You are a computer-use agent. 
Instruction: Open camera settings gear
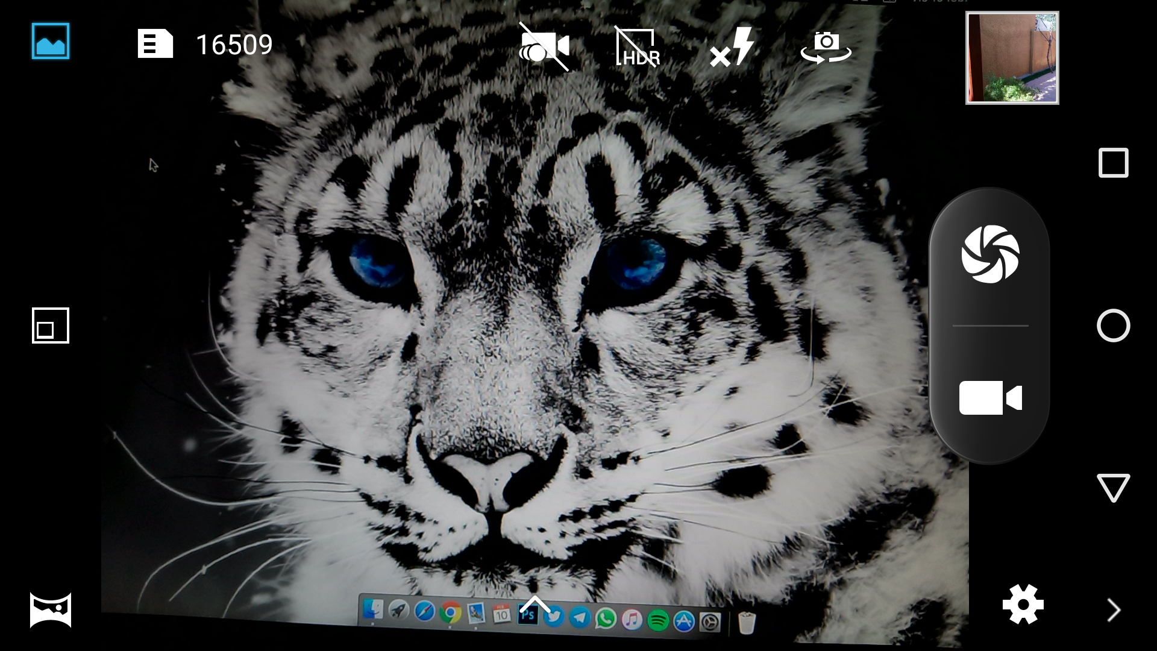(1023, 604)
